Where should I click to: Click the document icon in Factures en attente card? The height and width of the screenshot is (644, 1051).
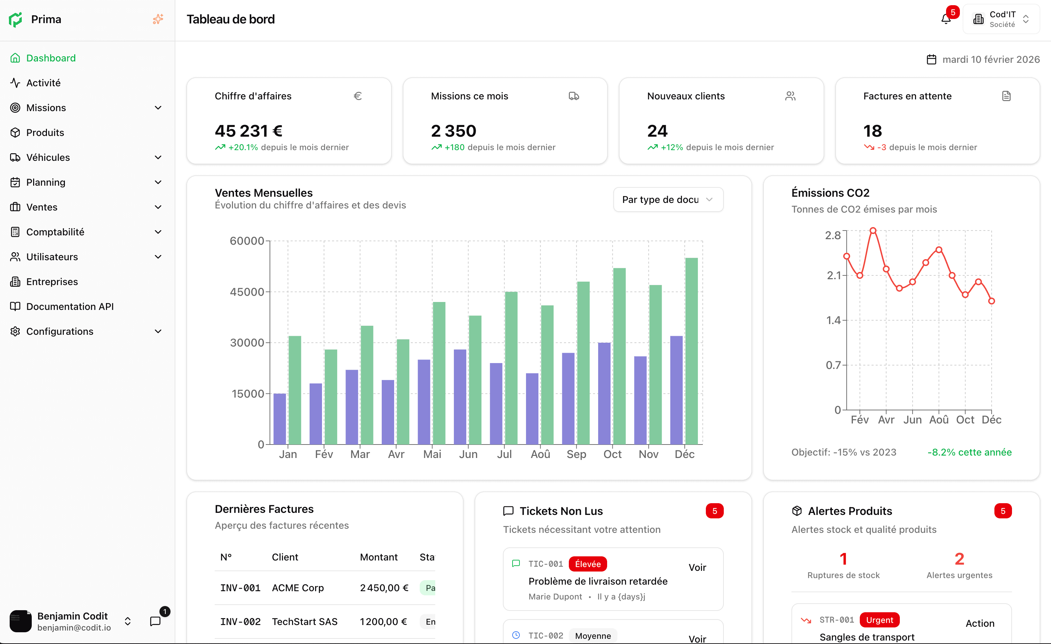tap(1006, 96)
